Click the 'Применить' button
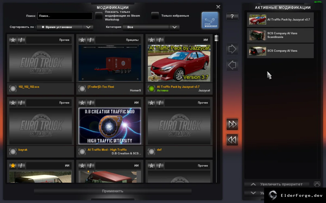The height and width of the screenshot is (203, 326). click(x=113, y=191)
